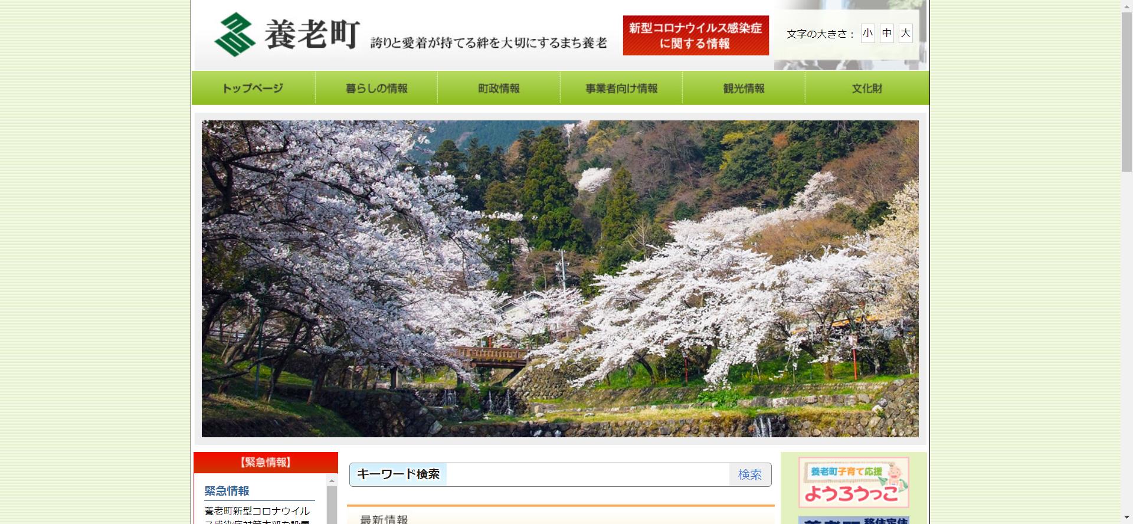Open the 文化財 menu
The image size is (1133, 524).
(867, 88)
